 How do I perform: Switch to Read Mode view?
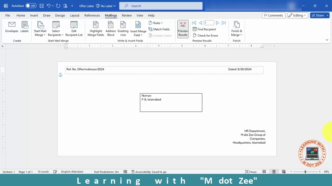(264, 172)
